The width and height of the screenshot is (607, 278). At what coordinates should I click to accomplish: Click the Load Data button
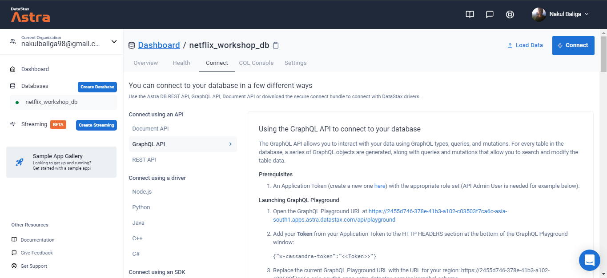click(x=525, y=45)
